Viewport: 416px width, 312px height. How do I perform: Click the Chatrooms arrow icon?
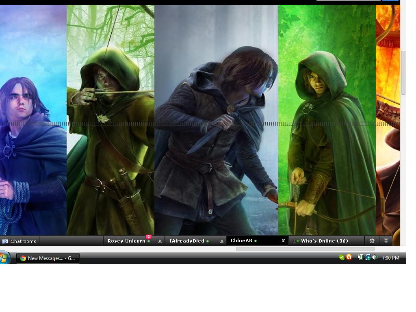click(x=5, y=241)
